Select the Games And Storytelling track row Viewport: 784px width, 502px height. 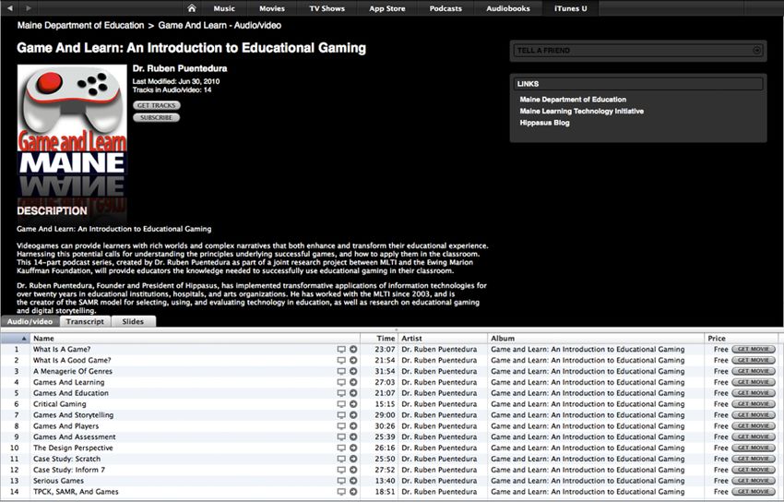point(391,415)
